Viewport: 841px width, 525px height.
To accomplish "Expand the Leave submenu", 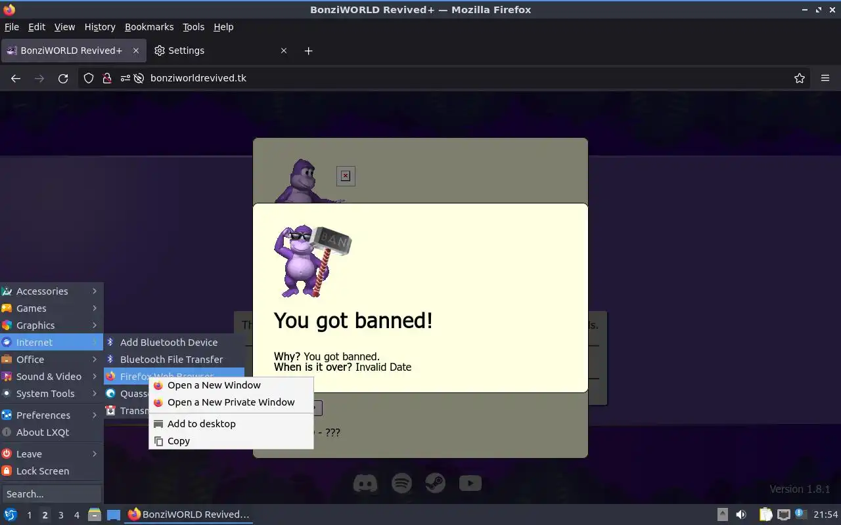I will coord(51,454).
